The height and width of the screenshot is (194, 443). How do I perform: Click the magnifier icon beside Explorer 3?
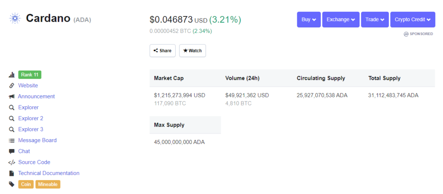tap(12, 130)
